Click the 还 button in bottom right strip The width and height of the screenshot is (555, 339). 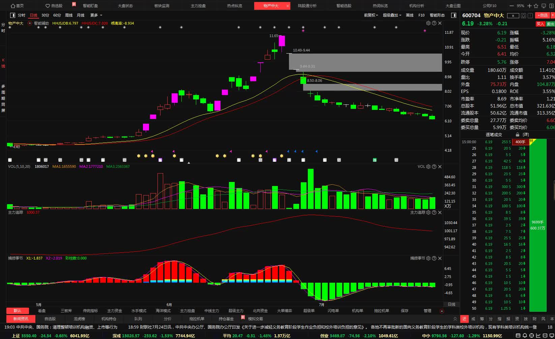coord(464,319)
